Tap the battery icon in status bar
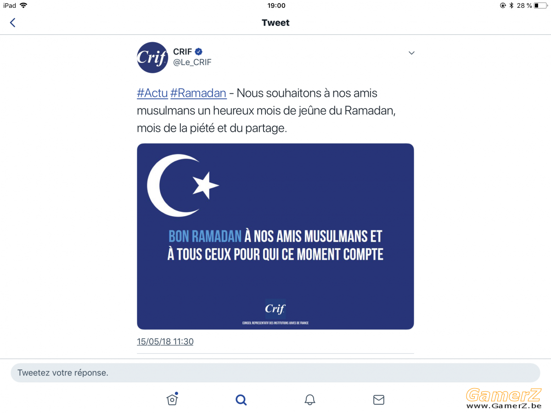 (x=540, y=6)
